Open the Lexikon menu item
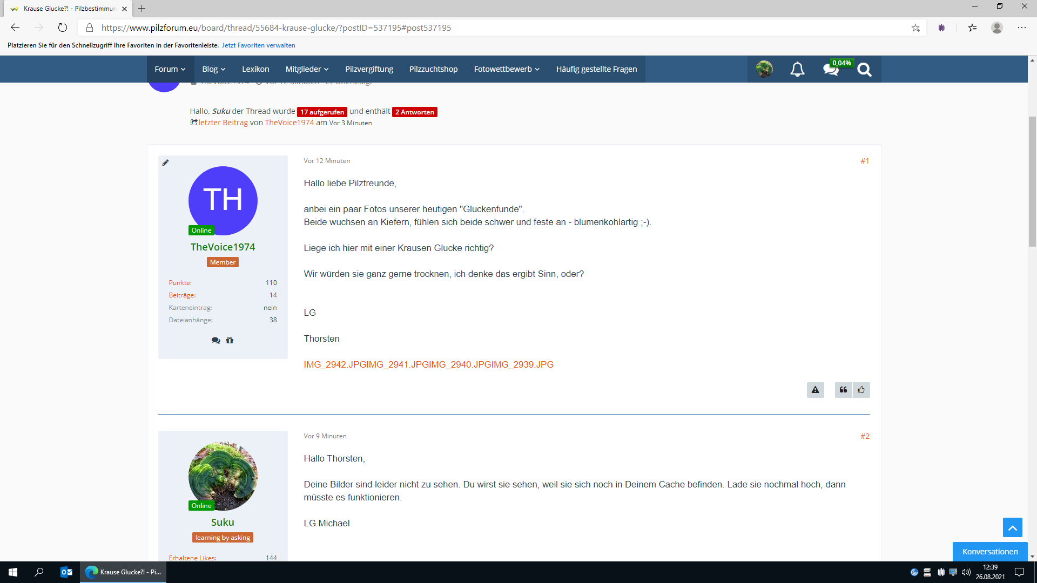This screenshot has width=1037, height=583. point(255,69)
